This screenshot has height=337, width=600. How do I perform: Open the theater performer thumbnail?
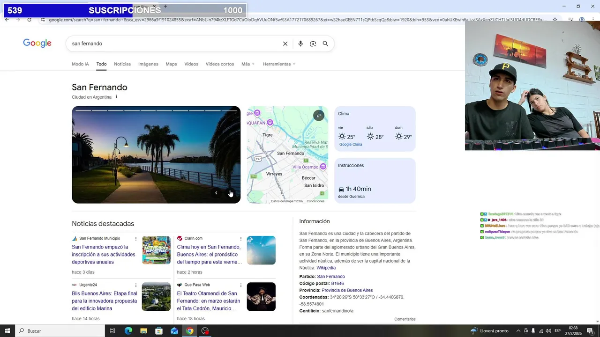261,297
